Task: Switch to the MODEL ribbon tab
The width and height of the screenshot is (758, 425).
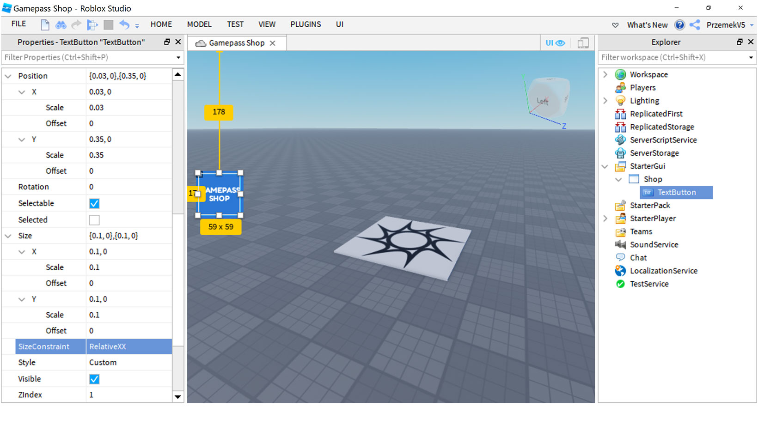Action: [199, 24]
